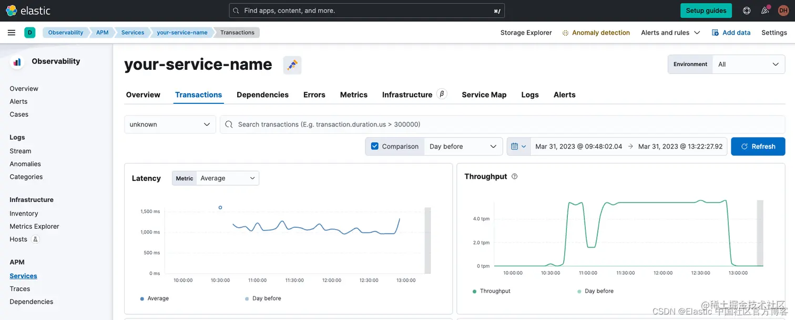This screenshot has height=320, width=795.
Task: Switch to the Metrics tab
Action: [354, 95]
